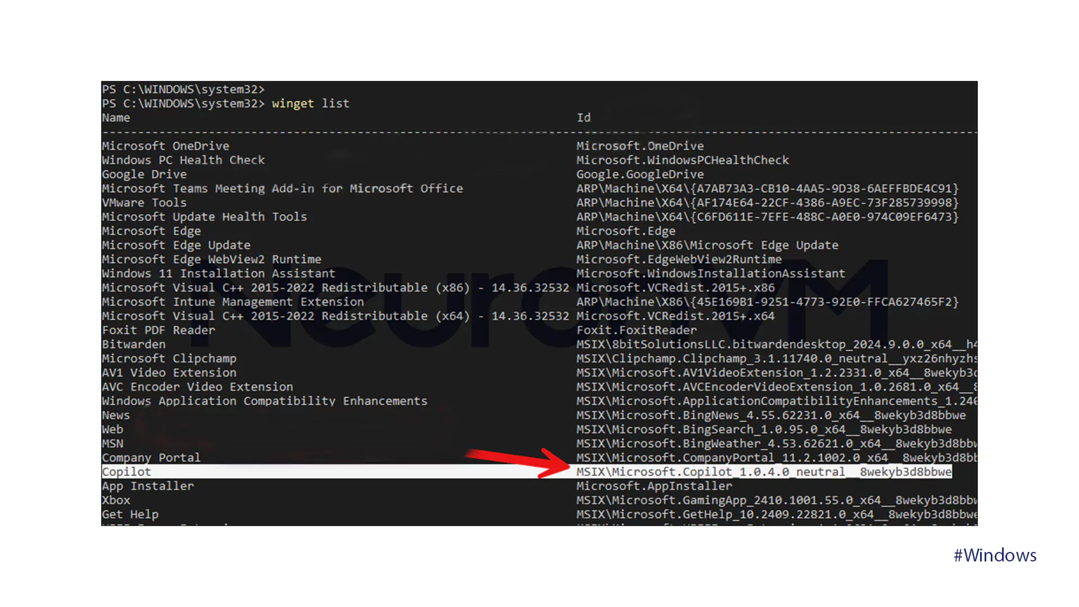Select the Microsoft OneDrive name entry
The height and width of the screenshot is (607, 1079).
point(165,146)
